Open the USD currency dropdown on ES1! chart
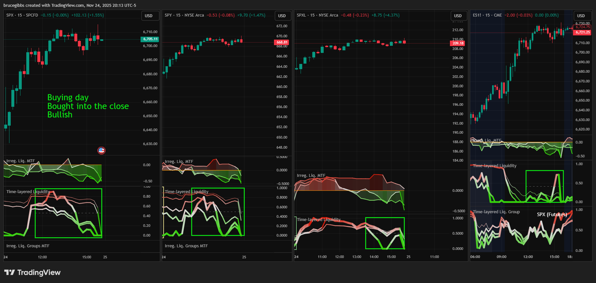 [581, 16]
